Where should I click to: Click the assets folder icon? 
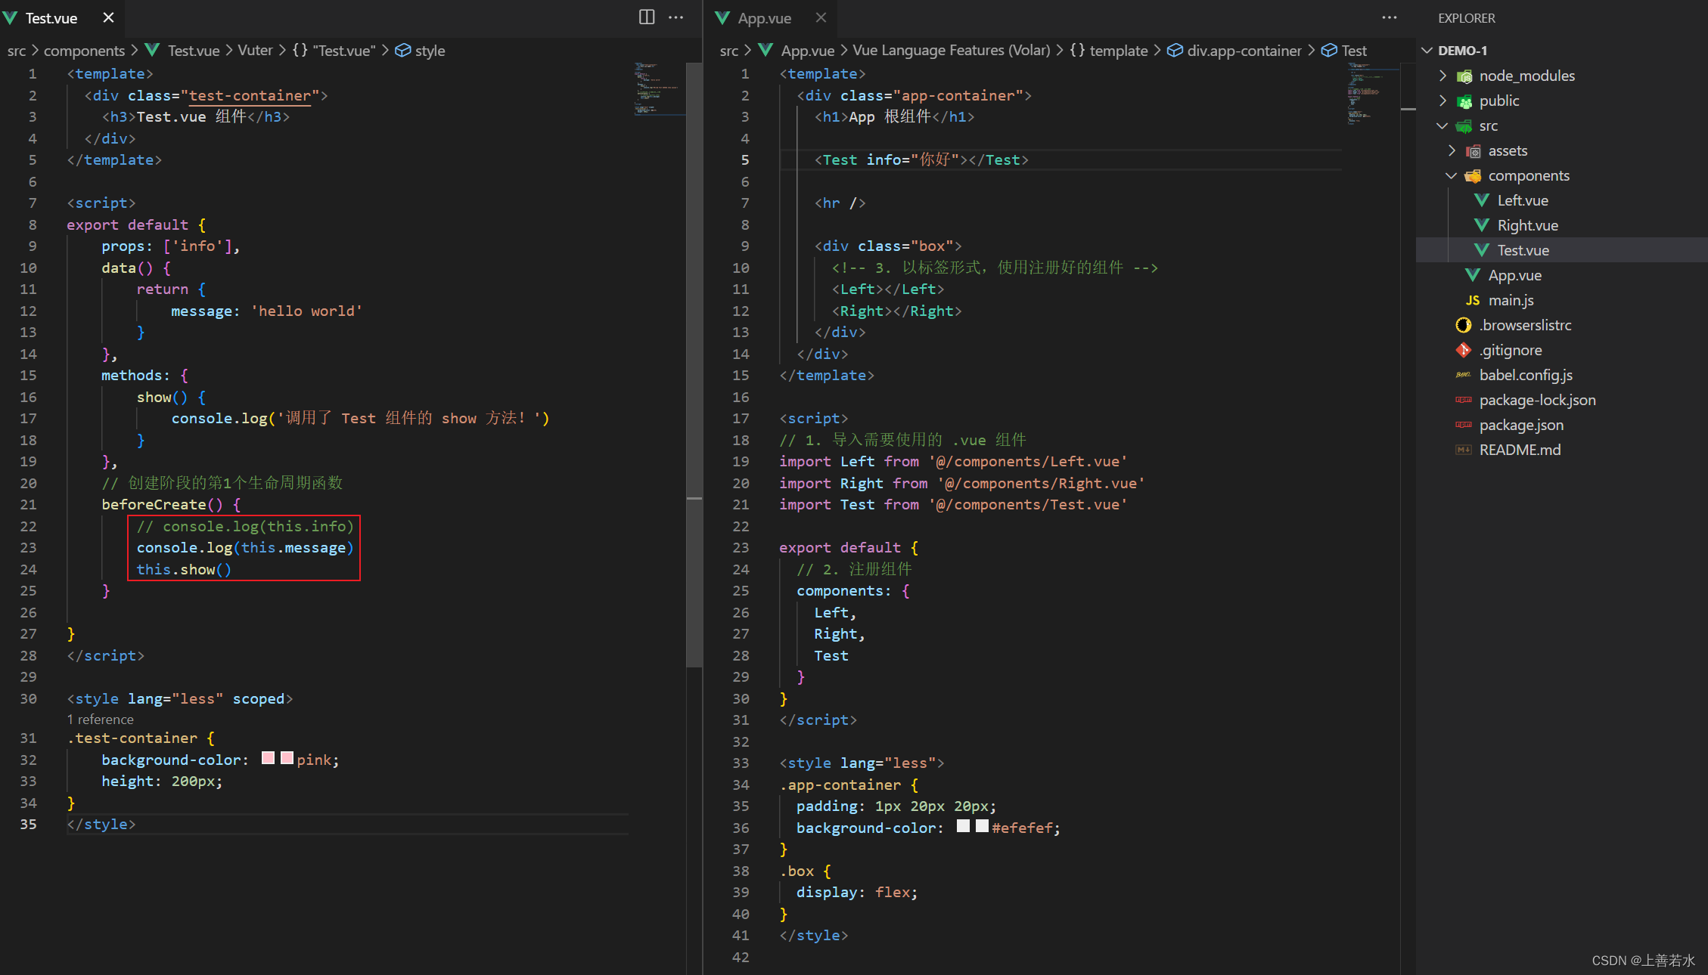coord(1473,151)
